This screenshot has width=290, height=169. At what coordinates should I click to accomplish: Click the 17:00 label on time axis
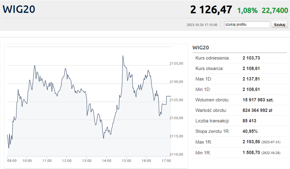[166, 161]
